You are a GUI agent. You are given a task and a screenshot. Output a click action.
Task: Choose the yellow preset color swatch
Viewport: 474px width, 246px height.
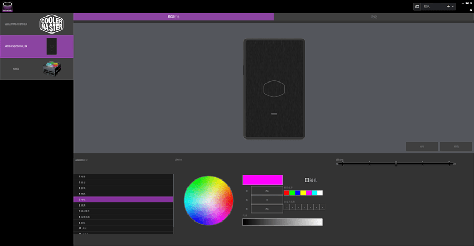[303, 193]
